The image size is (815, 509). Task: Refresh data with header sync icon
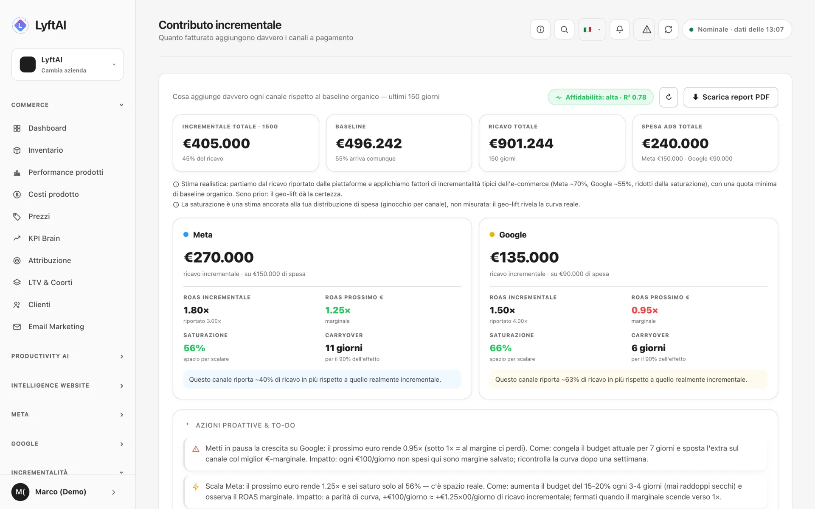[669, 30]
